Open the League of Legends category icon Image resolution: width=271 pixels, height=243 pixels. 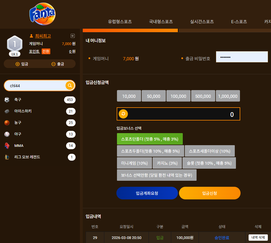coord(7,157)
